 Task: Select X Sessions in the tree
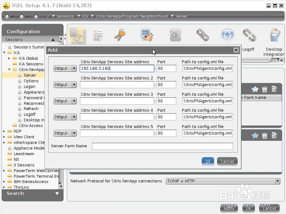point(24,165)
